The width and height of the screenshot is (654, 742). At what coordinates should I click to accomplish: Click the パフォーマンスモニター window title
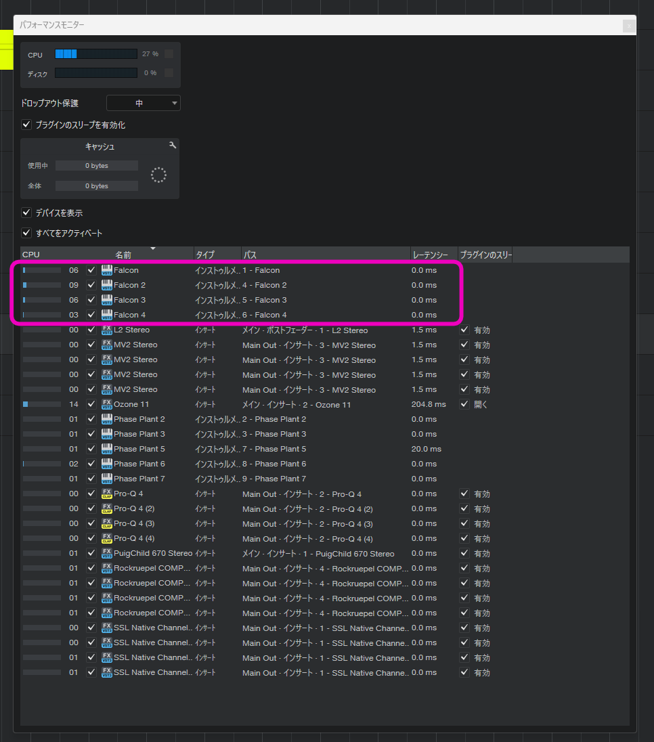pos(51,24)
